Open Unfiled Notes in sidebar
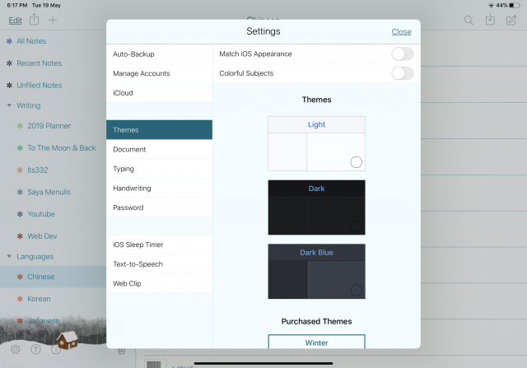The width and height of the screenshot is (527, 368). click(40, 86)
